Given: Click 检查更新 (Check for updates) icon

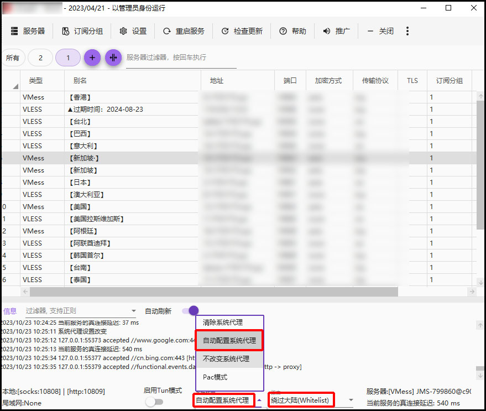Looking at the screenshot, I should [225, 32].
